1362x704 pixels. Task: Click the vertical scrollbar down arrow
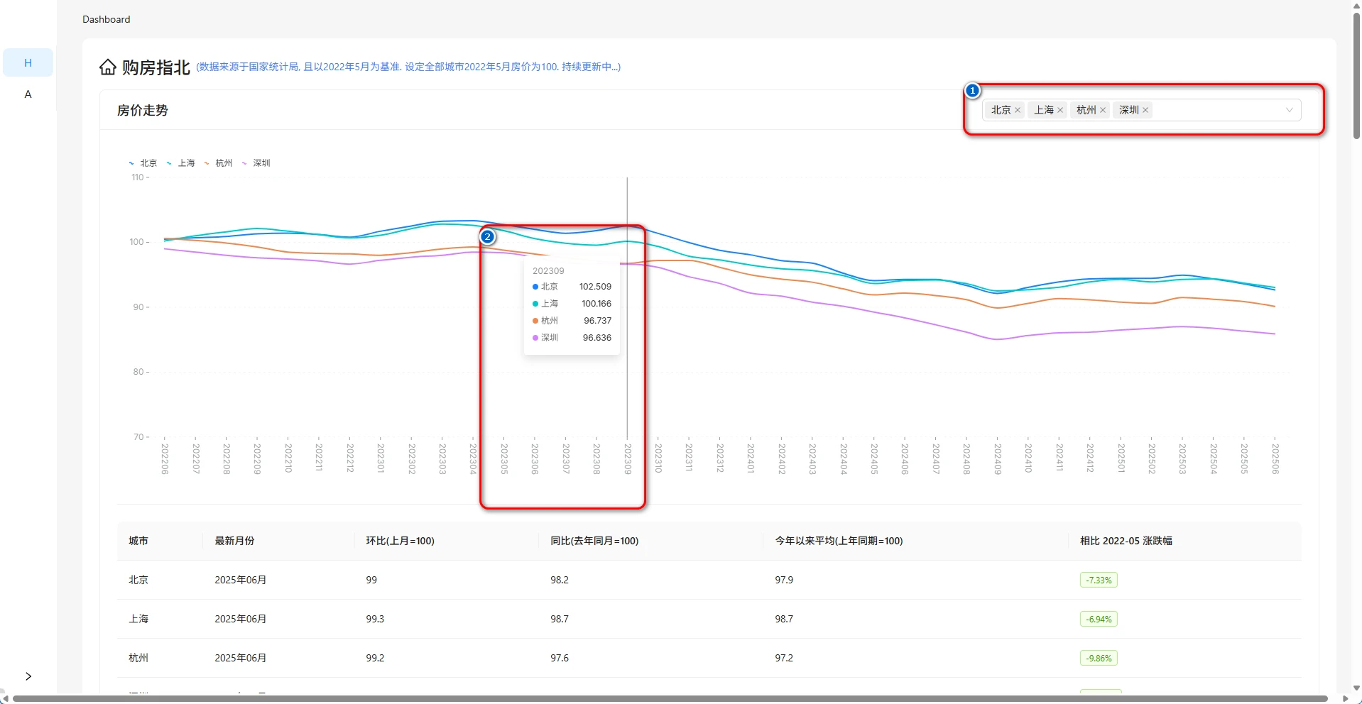(1356, 688)
